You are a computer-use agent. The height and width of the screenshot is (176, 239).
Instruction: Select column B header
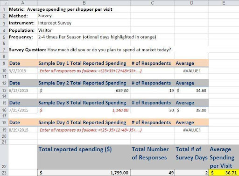click(84, 3)
